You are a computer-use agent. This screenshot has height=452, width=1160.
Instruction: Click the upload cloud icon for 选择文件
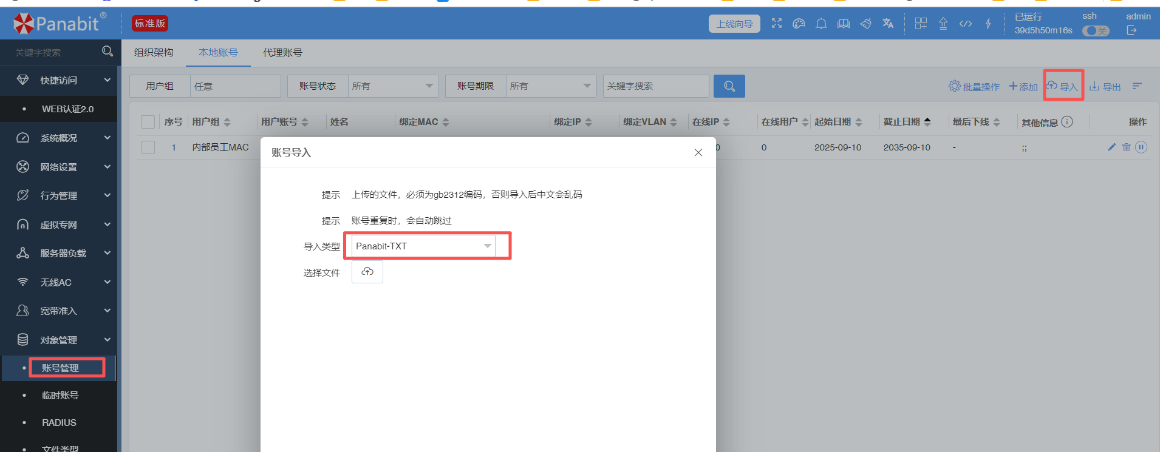click(367, 272)
